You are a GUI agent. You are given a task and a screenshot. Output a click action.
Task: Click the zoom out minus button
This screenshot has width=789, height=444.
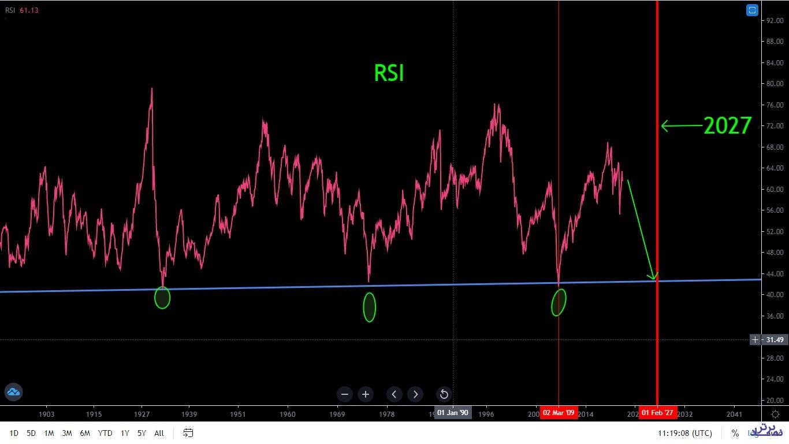click(x=345, y=394)
